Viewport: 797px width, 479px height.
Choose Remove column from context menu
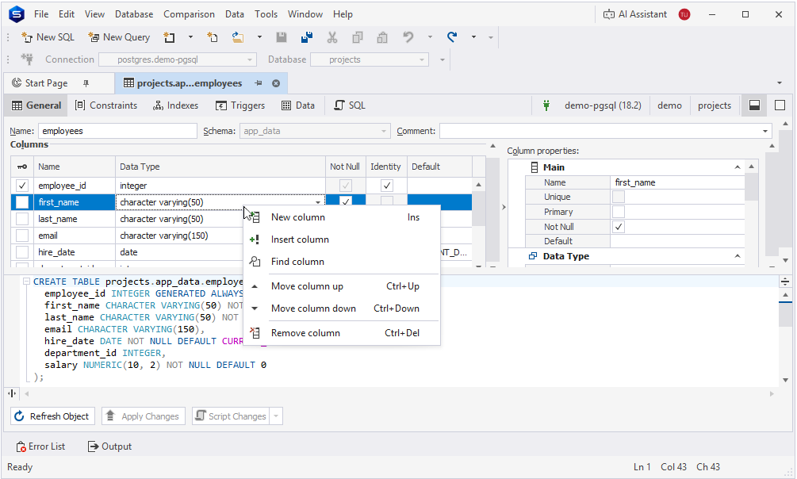[x=342, y=333]
